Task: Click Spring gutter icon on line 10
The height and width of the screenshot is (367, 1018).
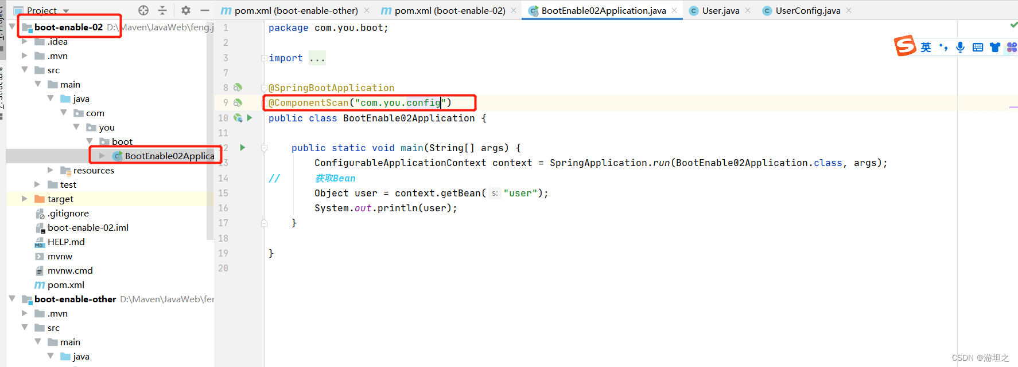Action: pos(238,117)
